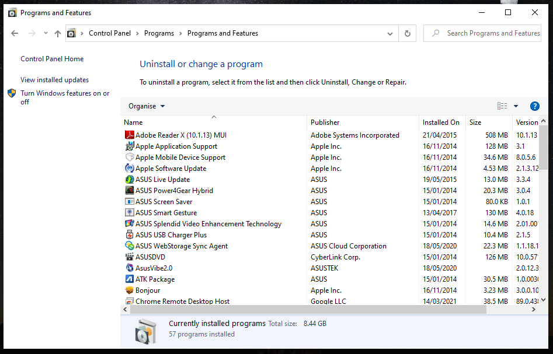Image resolution: width=553 pixels, height=354 pixels.
Task: Open View installed updates link
Action: [x=55, y=80]
